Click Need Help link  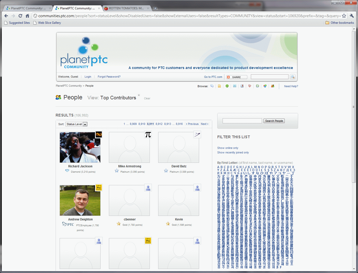[291, 86]
